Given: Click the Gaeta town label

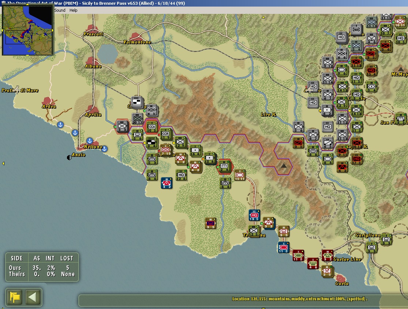Looking at the screenshot, I should [x=342, y=283].
